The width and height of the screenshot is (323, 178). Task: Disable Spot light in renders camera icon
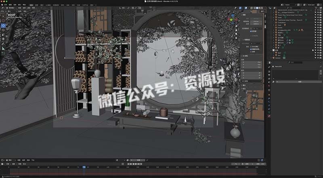pos(321,53)
